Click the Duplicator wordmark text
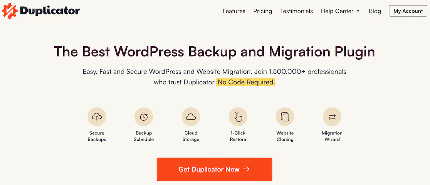This screenshot has width=430, height=185. tap(50, 11)
